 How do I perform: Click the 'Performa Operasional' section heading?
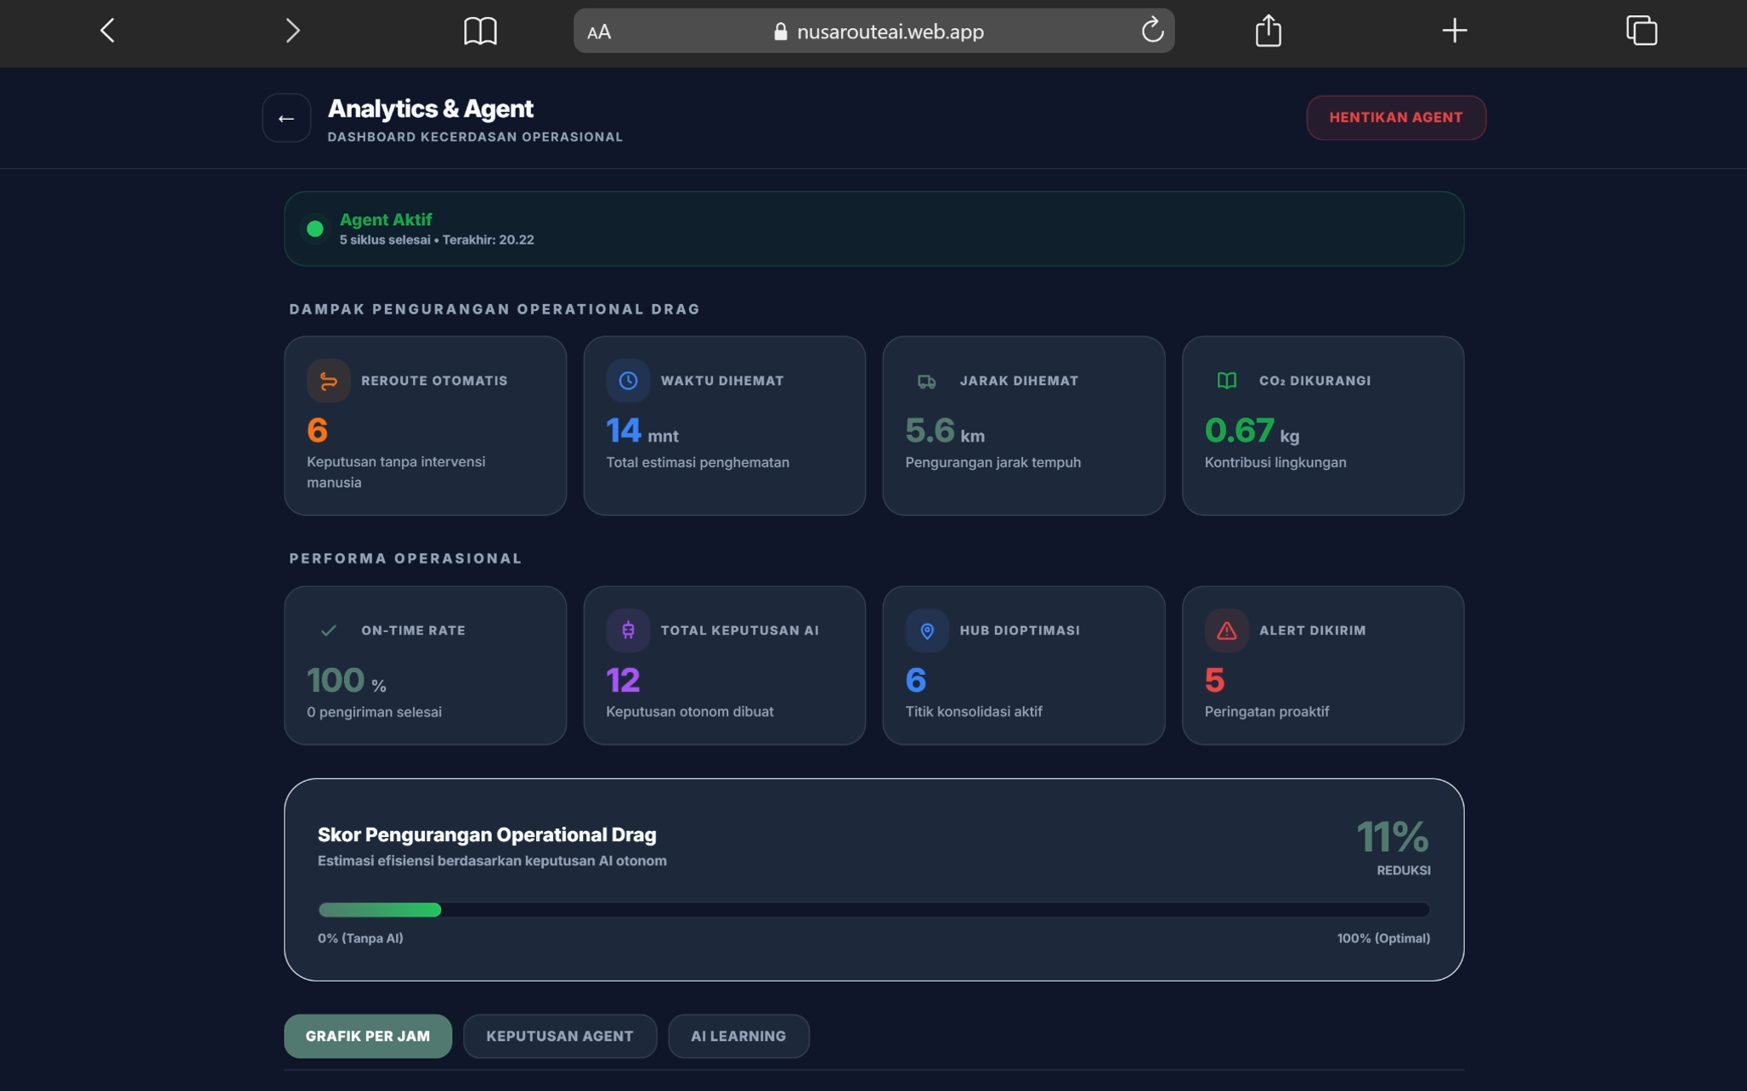(405, 558)
